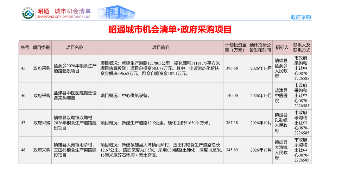Click 政府采购 category in row 48

[42, 150]
